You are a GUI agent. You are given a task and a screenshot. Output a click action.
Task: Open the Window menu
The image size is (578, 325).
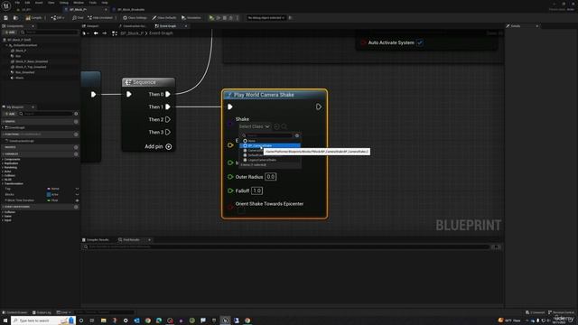click(x=79, y=3)
